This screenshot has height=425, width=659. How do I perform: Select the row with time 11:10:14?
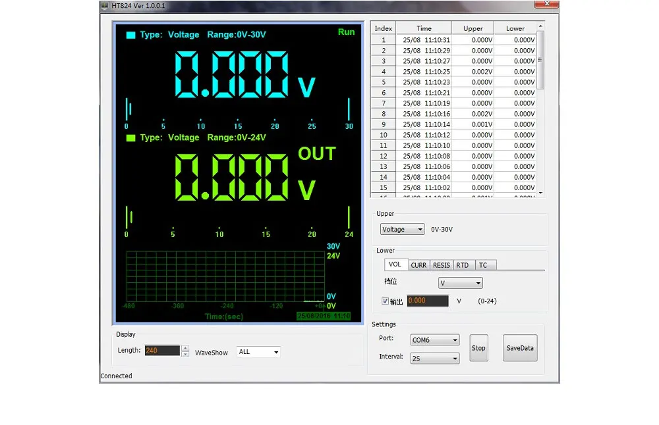pos(453,124)
